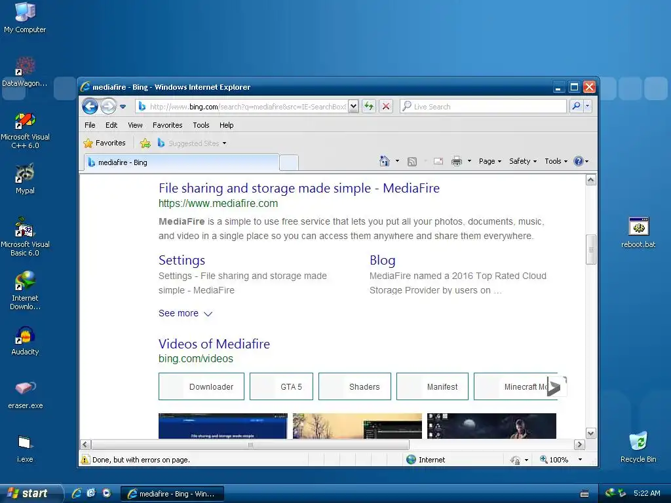This screenshot has width=671, height=503.
Task: Expand the address bar history dropdown
Action: point(353,107)
